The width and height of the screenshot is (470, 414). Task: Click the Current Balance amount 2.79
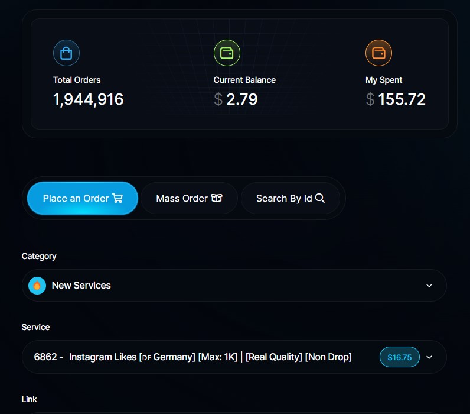(x=242, y=99)
